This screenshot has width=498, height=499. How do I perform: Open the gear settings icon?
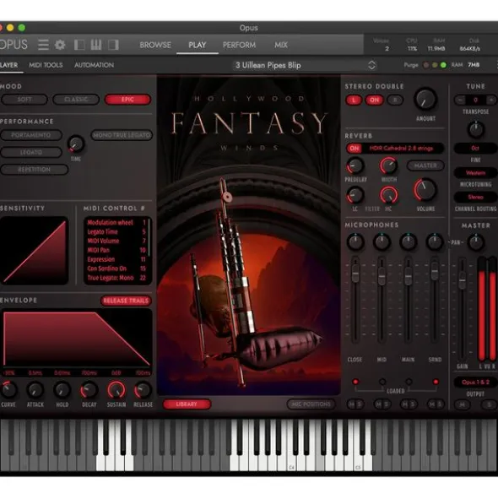(x=60, y=45)
